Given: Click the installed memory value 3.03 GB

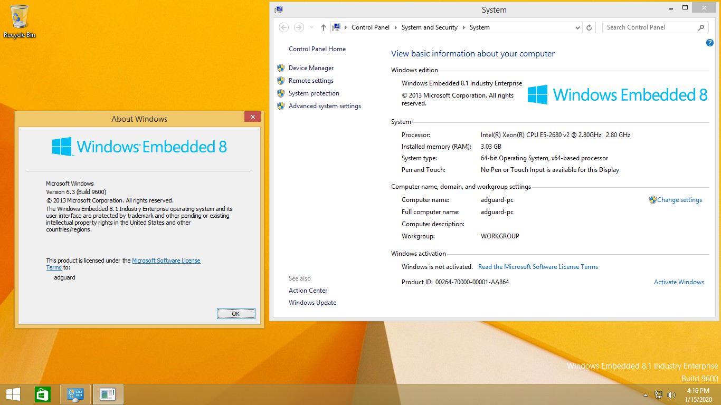Looking at the screenshot, I should 491,147.
